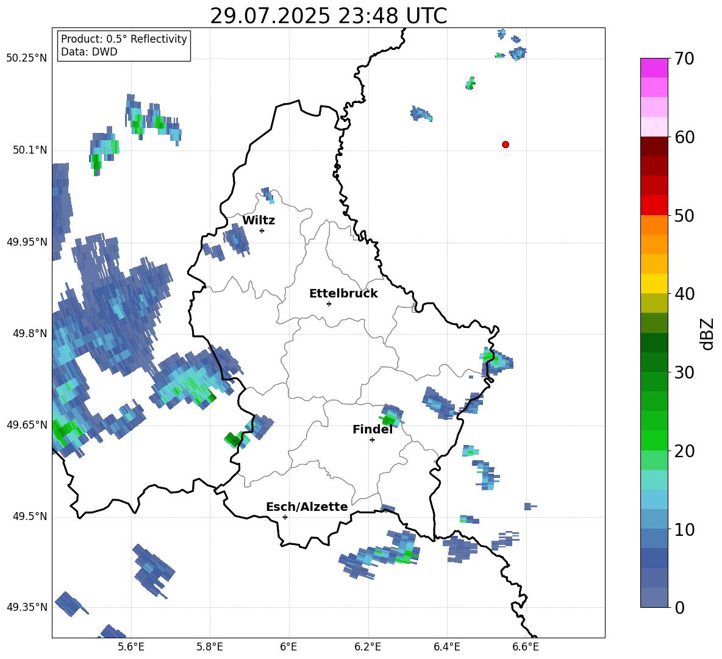Click the colorbar label "30"

[x=684, y=372]
